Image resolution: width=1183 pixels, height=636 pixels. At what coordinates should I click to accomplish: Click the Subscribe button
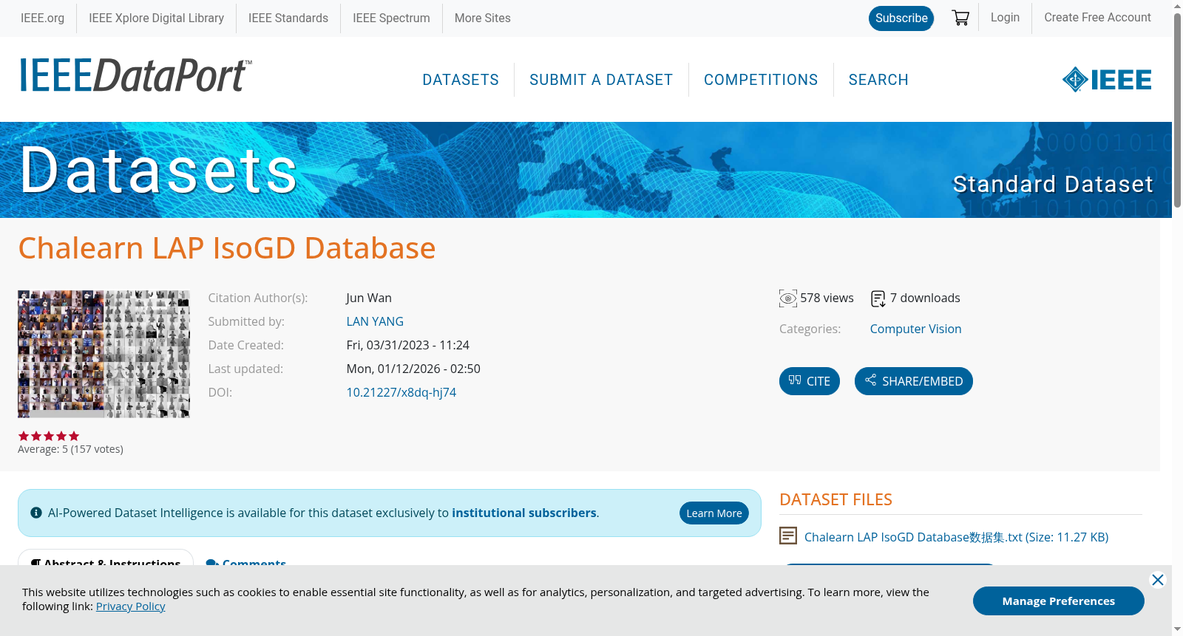(x=901, y=18)
